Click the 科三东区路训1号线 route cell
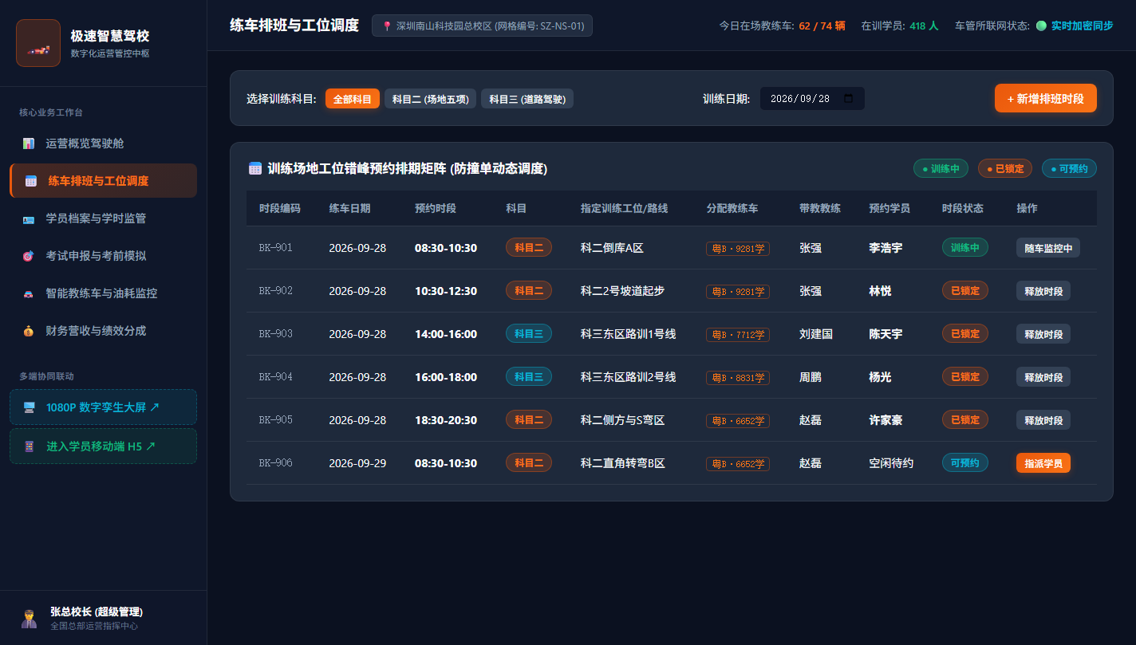Viewport: 1136px width, 645px height. coord(629,334)
